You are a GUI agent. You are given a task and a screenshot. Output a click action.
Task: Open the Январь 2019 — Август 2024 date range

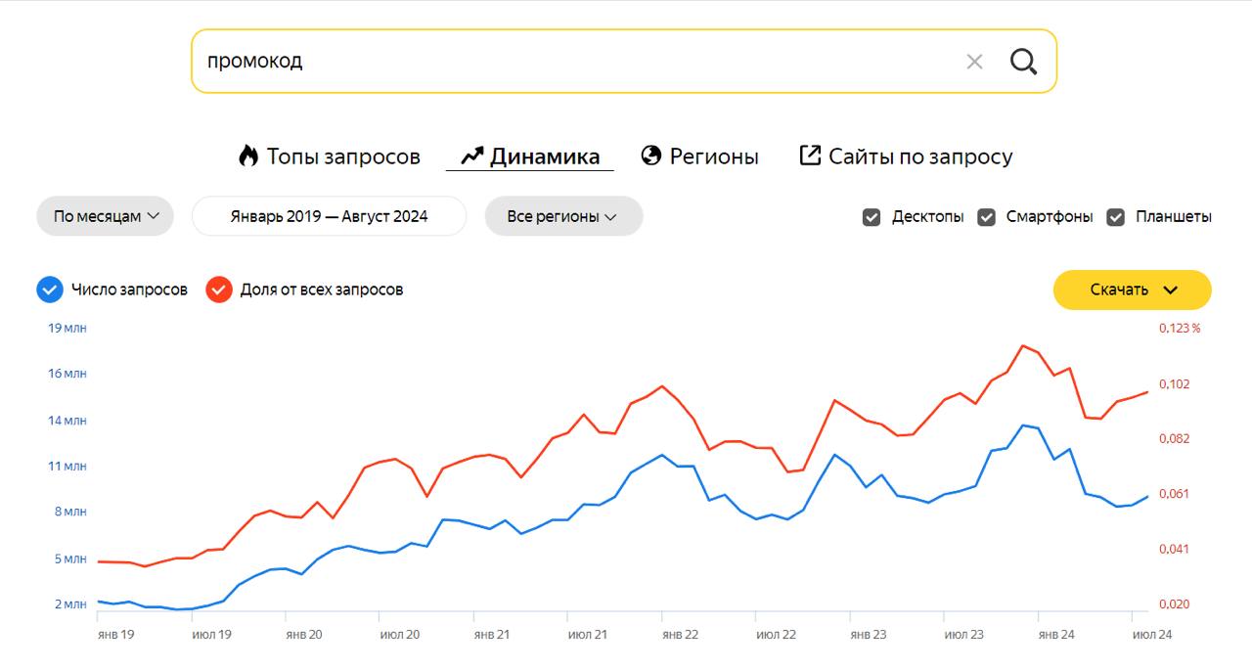329,216
